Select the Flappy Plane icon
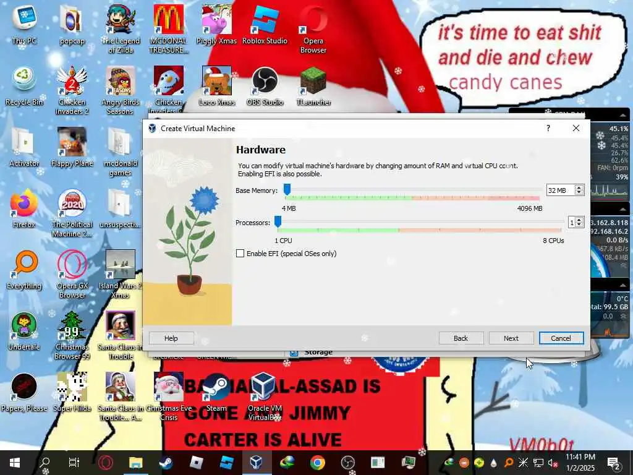The width and height of the screenshot is (633, 475). (x=72, y=148)
